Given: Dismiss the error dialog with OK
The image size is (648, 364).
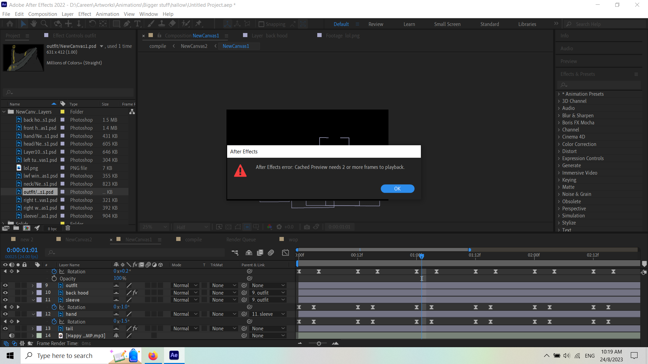Looking at the screenshot, I should (x=397, y=189).
